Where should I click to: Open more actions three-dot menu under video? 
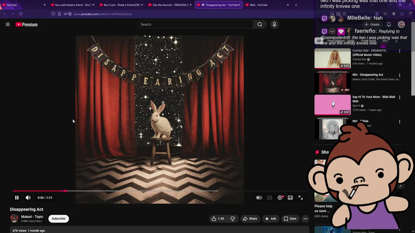point(305,219)
